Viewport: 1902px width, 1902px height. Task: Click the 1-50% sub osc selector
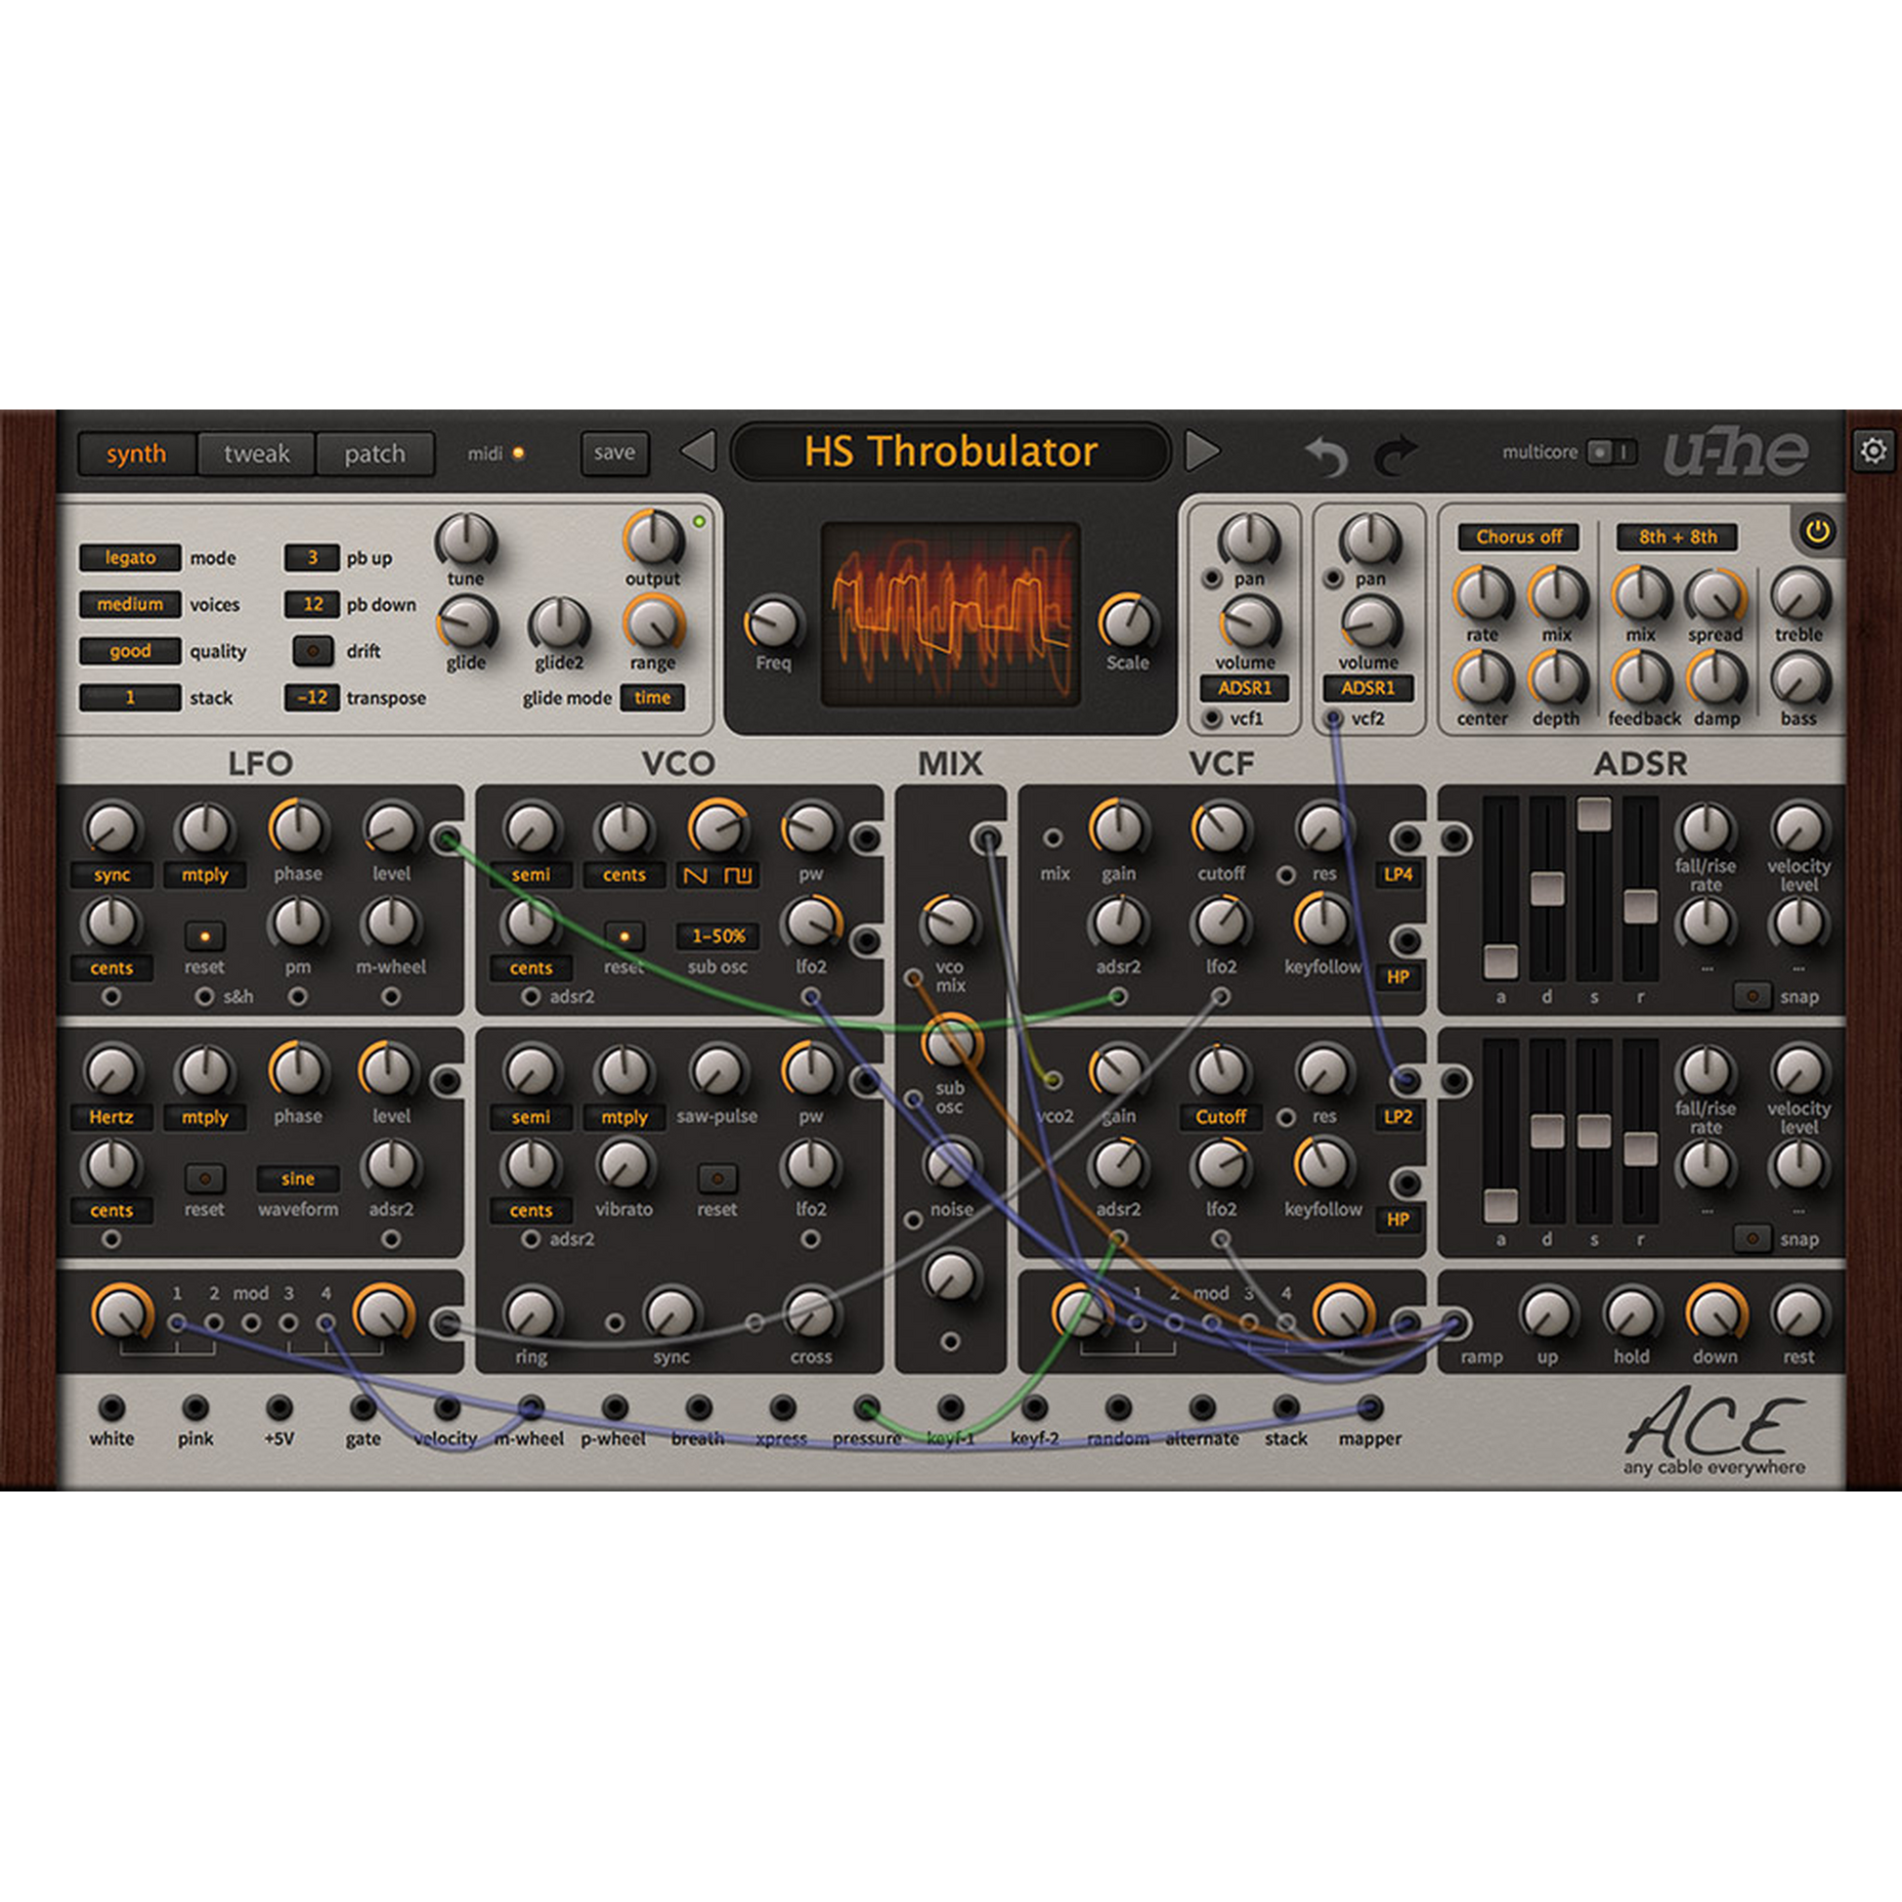coord(717,936)
